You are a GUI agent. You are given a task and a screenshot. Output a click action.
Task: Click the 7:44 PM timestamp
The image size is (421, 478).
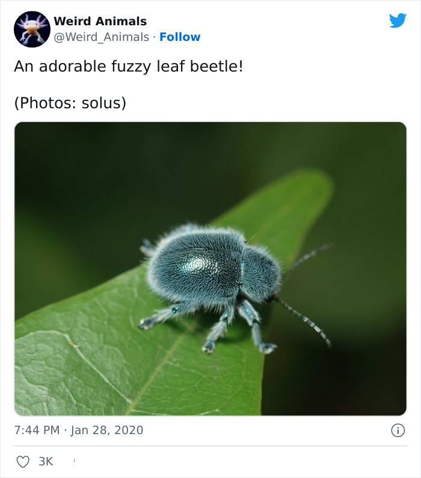(x=37, y=430)
